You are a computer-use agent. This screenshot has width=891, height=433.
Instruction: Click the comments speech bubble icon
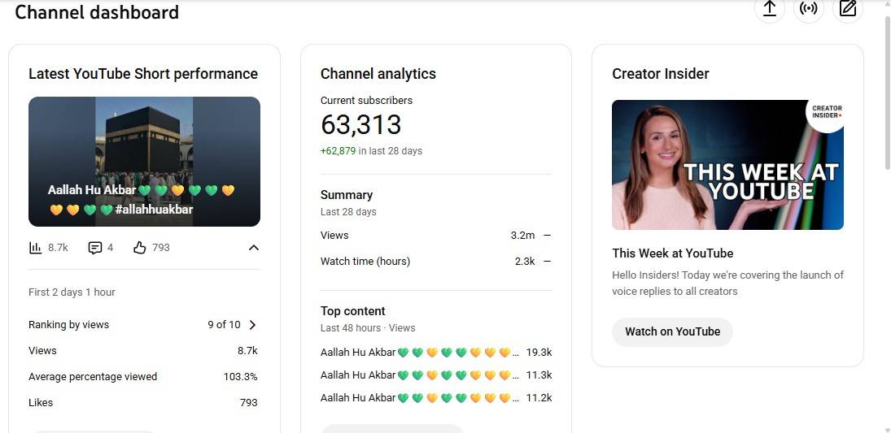point(95,248)
